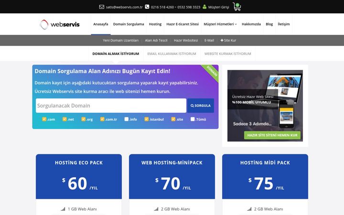Uncheck the .net extension checkbox
This screenshot has width=344, height=215.
pyautogui.click(x=64, y=119)
